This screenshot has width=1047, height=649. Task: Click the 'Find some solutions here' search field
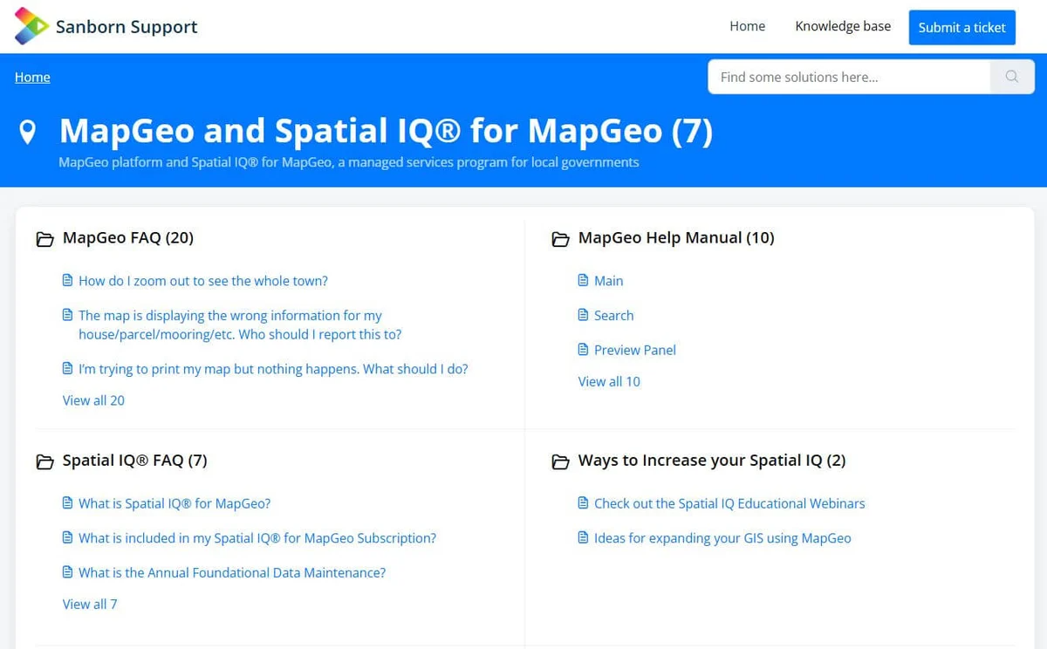coord(849,77)
